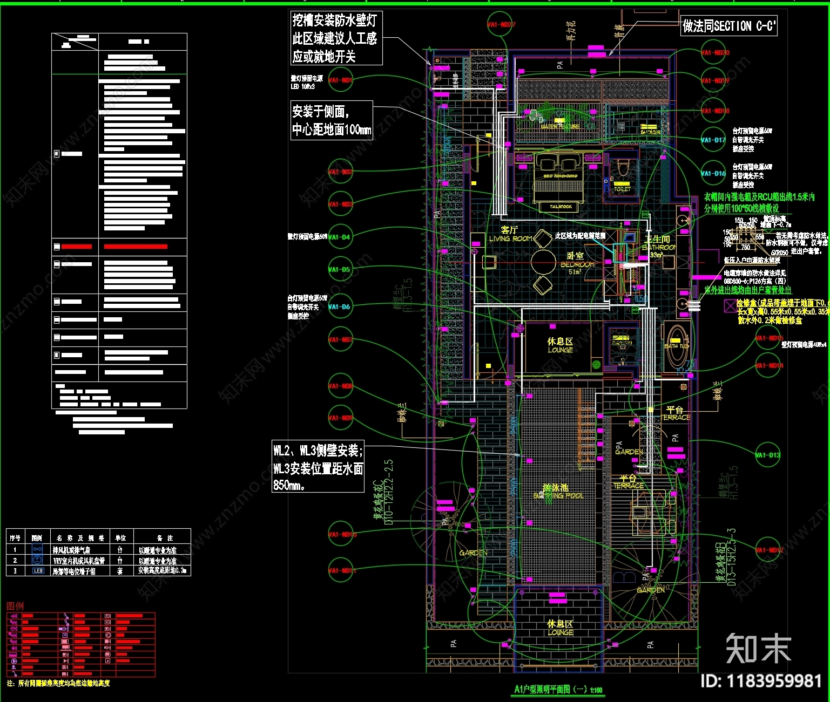
Task: Click the '此区域为配电箱范围' annotation
Action: click(581, 236)
